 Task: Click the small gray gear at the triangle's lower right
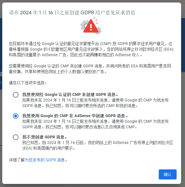click(99, 31)
